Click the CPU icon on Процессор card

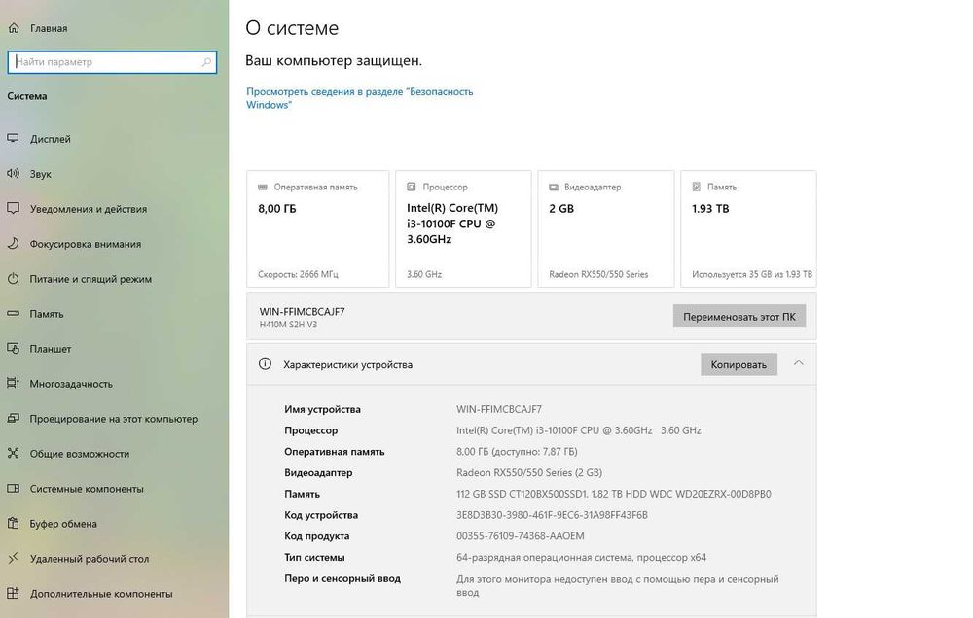click(x=411, y=187)
